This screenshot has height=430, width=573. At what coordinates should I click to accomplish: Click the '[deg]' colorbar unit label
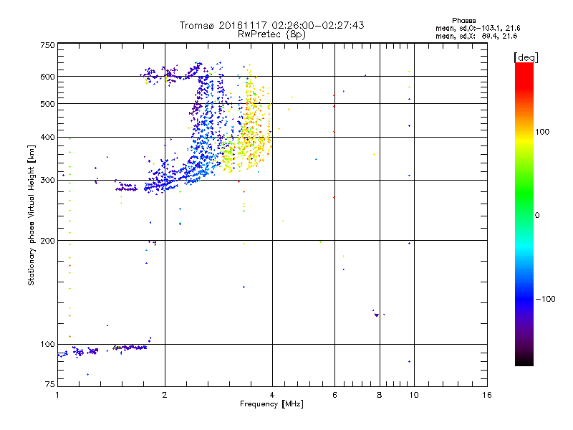pyautogui.click(x=526, y=57)
